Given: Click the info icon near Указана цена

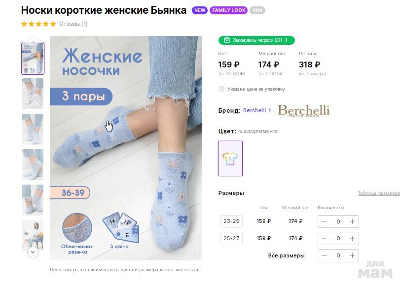Looking at the screenshot, I should (221, 89).
